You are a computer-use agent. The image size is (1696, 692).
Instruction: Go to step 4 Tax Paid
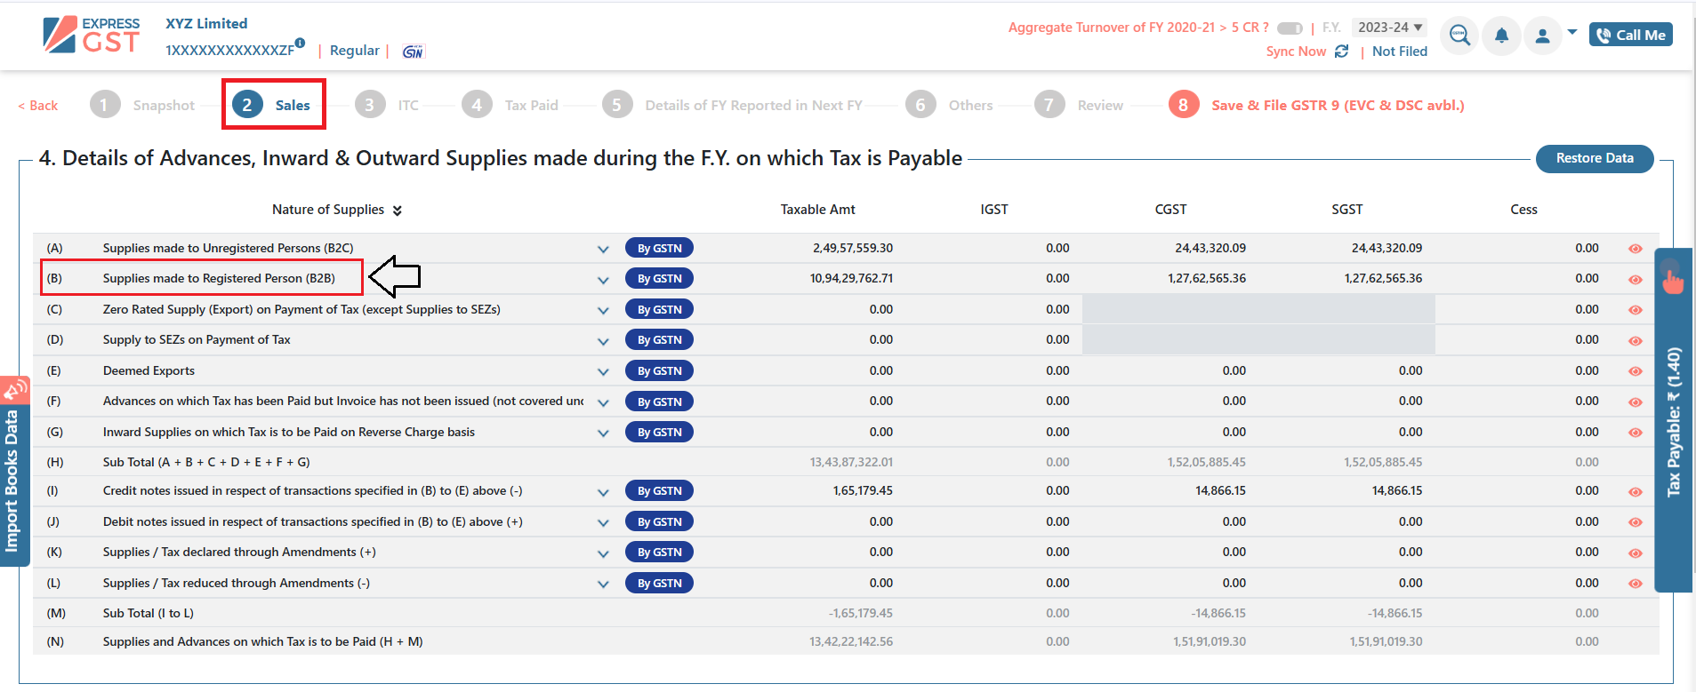coord(510,105)
